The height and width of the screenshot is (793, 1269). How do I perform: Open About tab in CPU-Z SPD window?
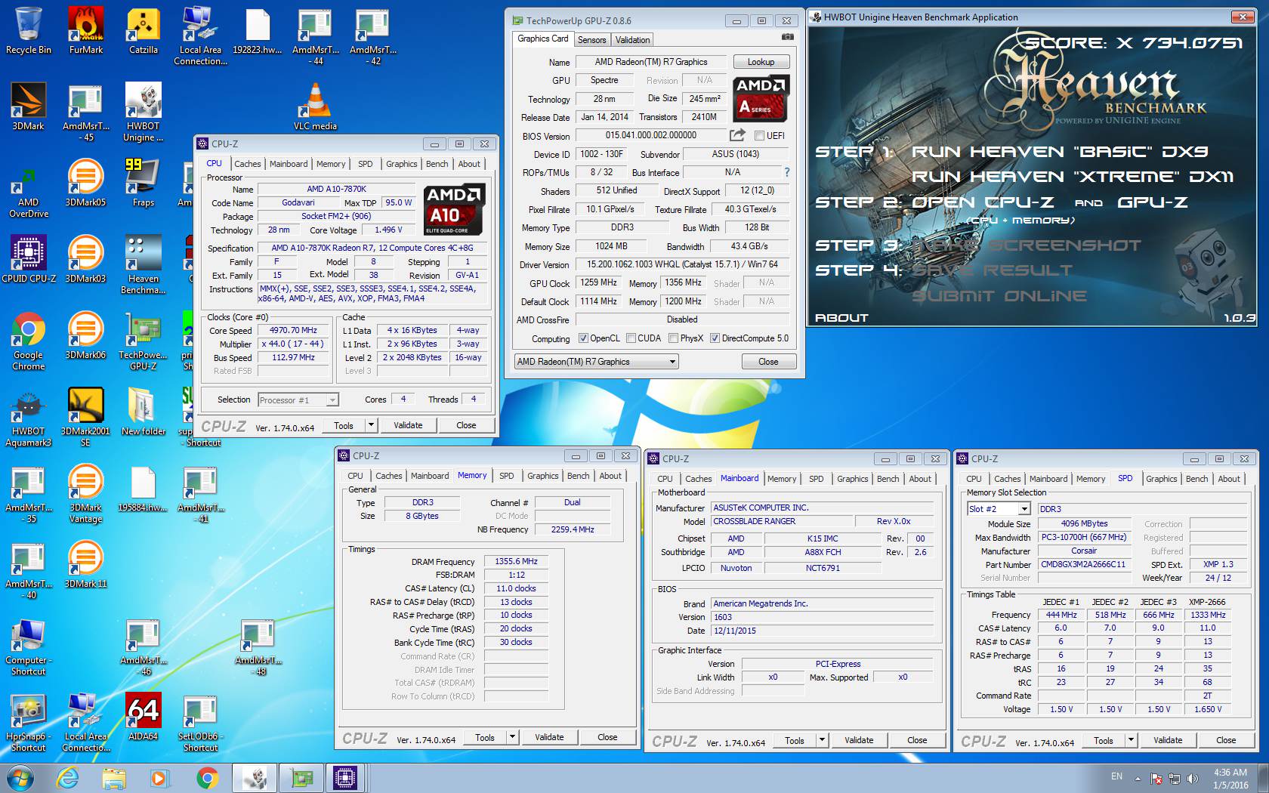[x=1229, y=479]
